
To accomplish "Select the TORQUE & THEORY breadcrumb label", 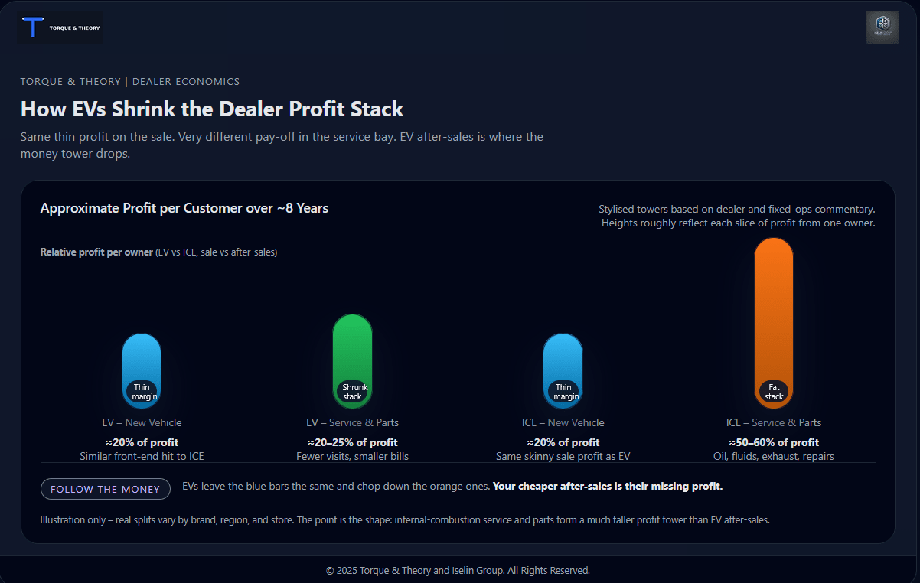I will click(69, 81).
